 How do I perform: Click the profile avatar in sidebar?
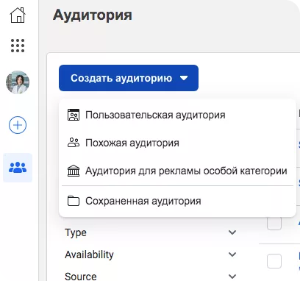[x=18, y=82]
